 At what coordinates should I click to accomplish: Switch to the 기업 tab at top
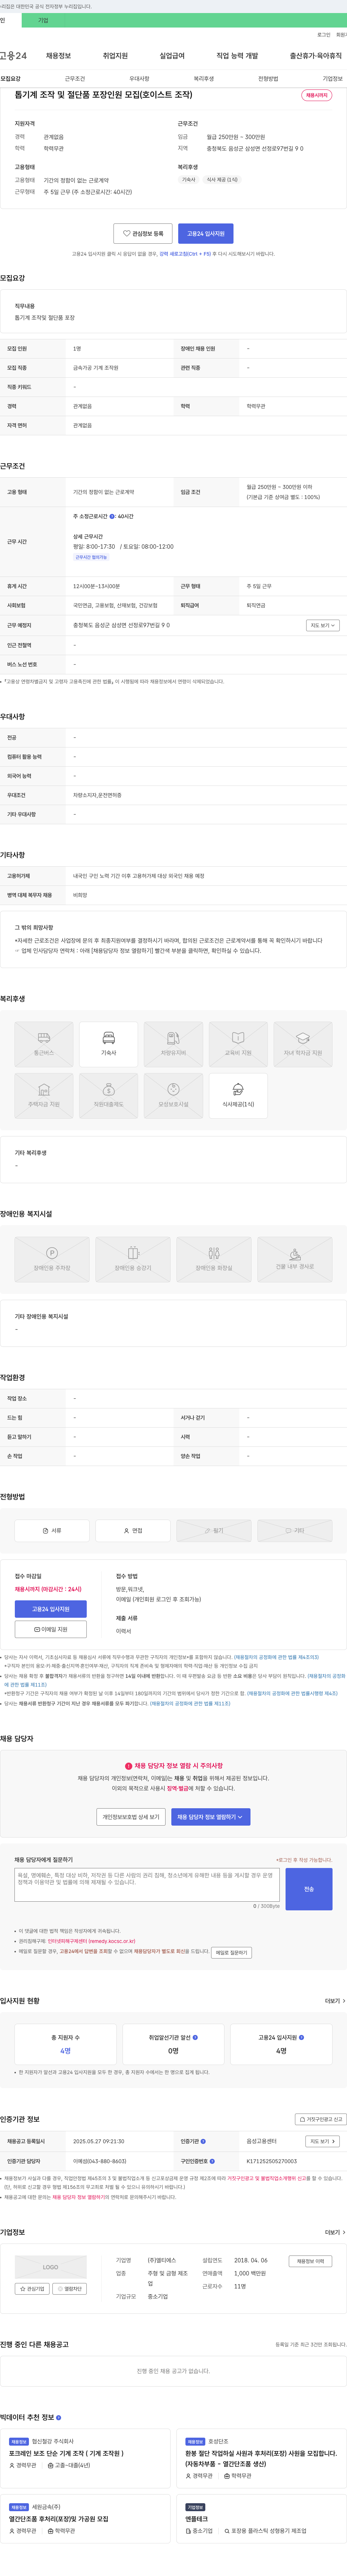coord(43,20)
